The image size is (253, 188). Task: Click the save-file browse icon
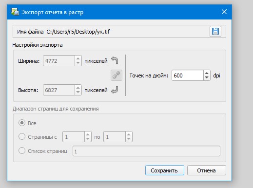[215, 31]
